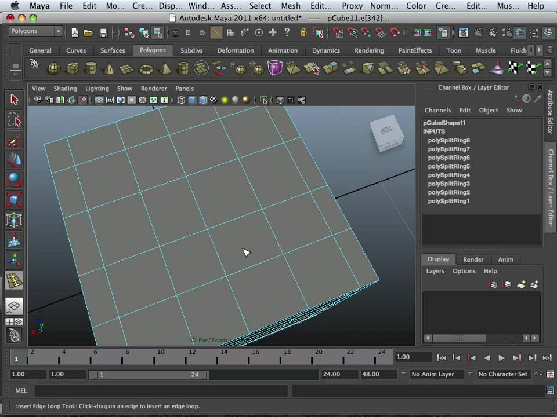Open the Attribute Editor side tab

pyautogui.click(x=550, y=112)
